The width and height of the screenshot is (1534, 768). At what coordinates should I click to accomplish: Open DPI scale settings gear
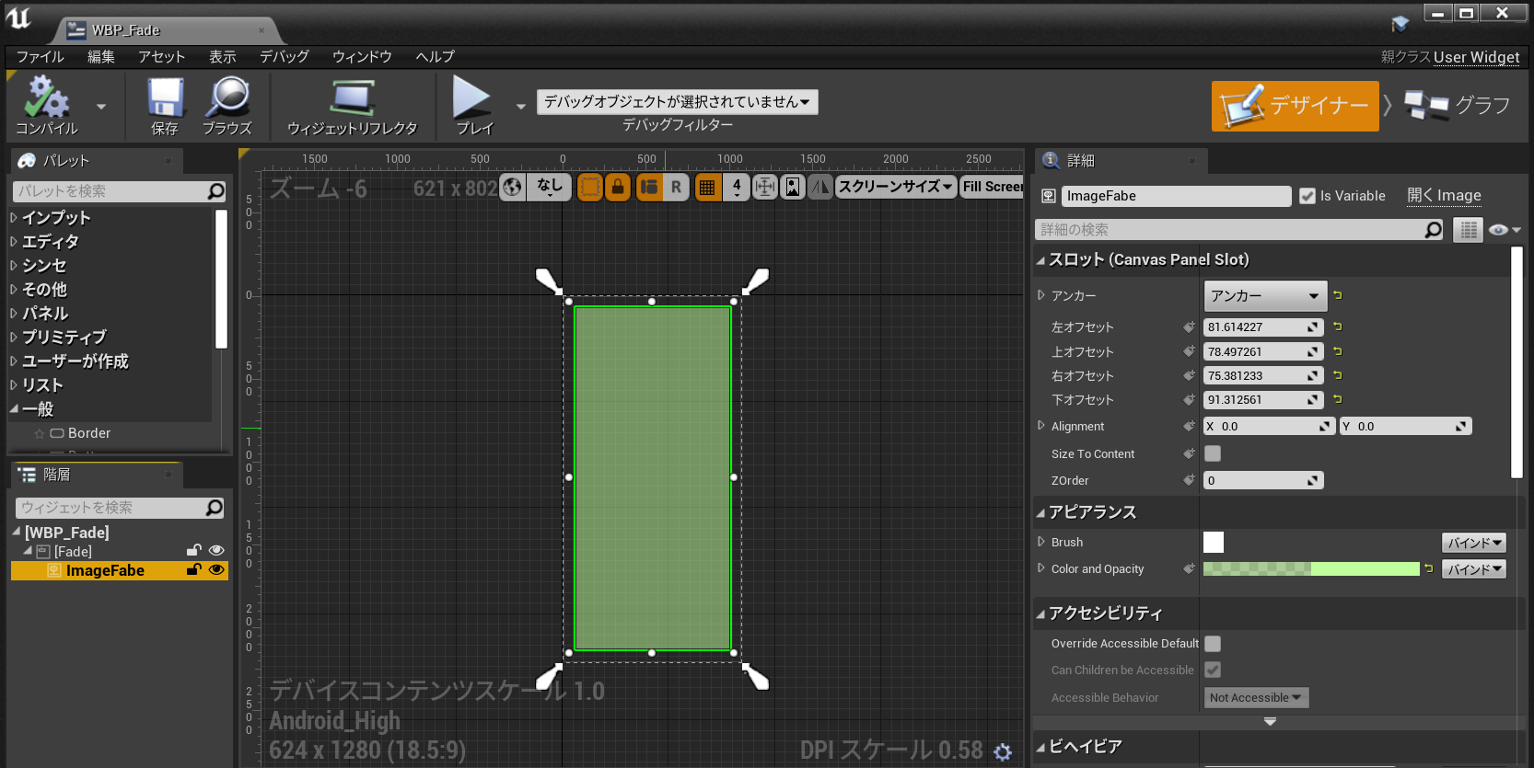(1003, 752)
